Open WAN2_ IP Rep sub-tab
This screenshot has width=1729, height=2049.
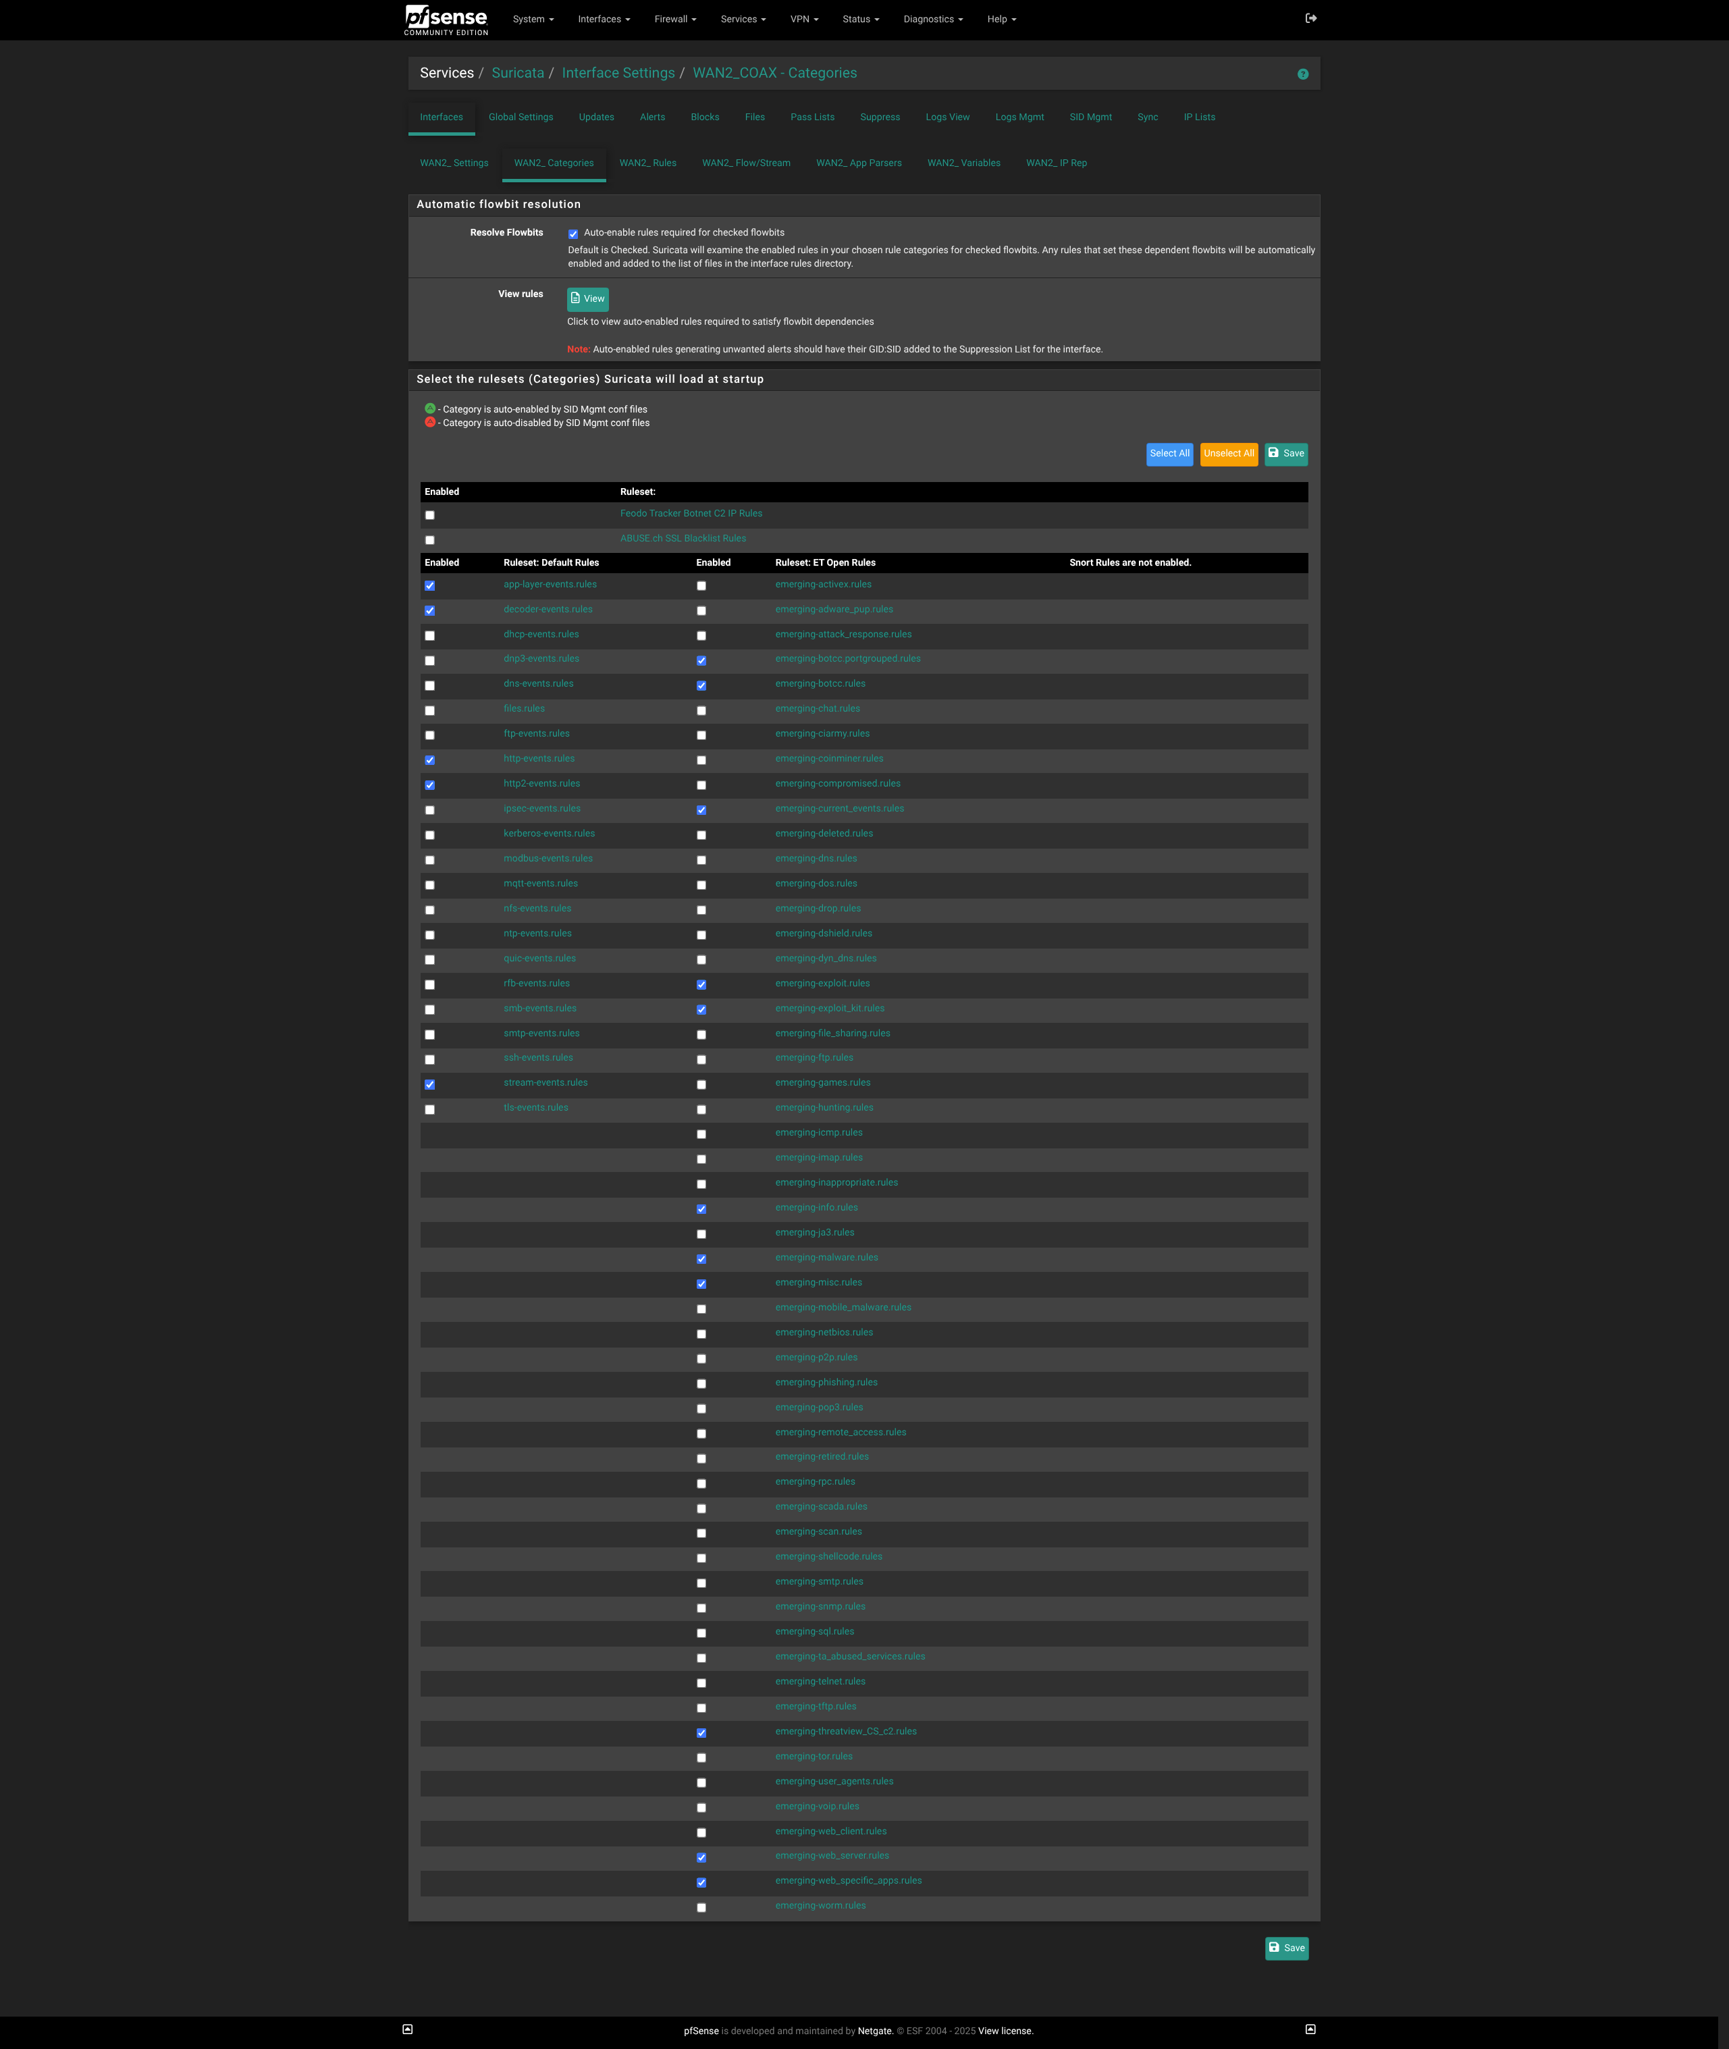pyautogui.click(x=1056, y=163)
